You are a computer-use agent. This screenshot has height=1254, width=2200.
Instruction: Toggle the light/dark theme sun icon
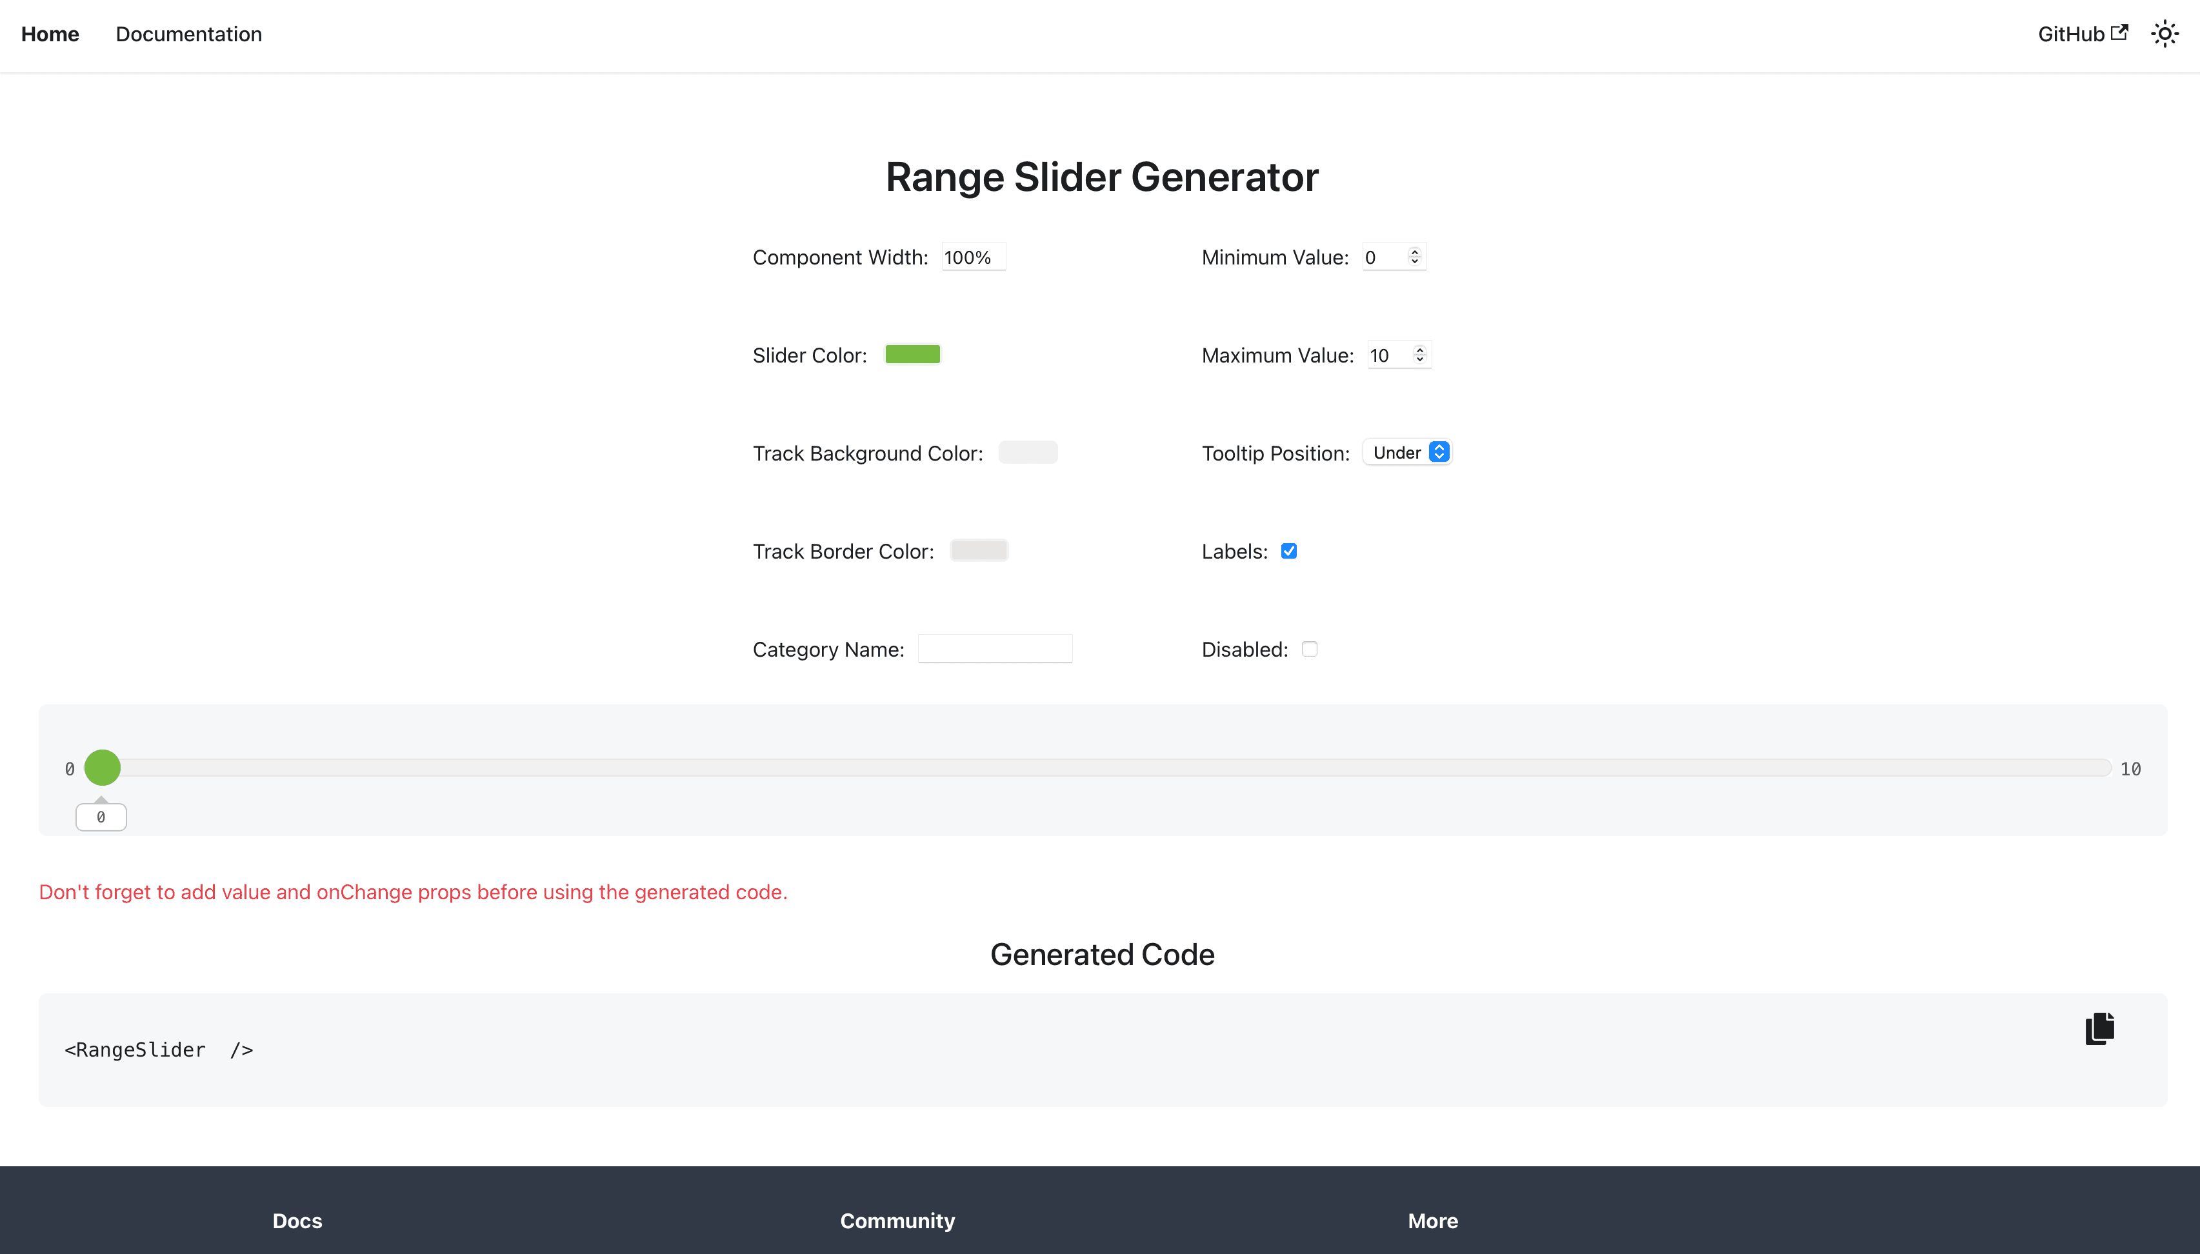click(2165, 34)
